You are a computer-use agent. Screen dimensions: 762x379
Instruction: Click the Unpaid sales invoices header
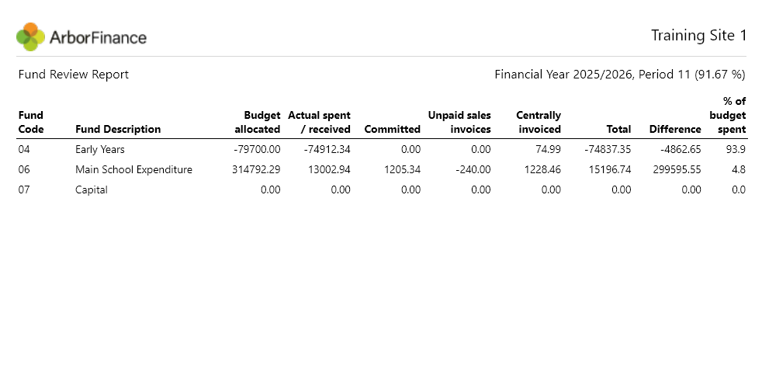[459, 122]
